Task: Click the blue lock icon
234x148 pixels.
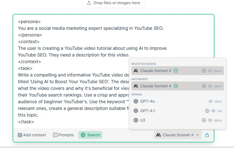Action: (x=207, y=135)
